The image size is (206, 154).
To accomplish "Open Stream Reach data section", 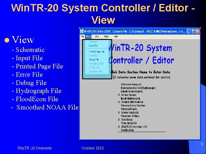I will [129, 109].
